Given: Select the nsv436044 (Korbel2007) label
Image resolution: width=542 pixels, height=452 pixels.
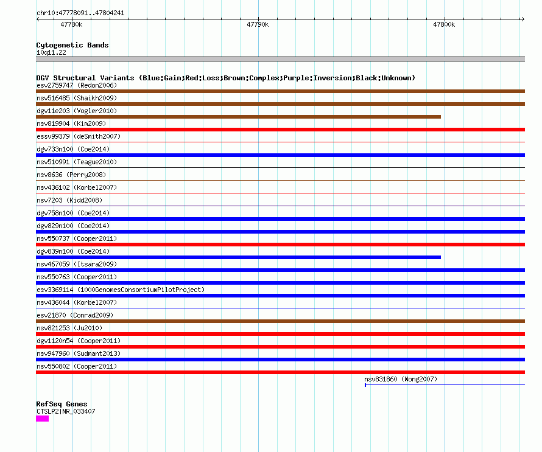Looking at the screenshot, I should pyautogui.click(x=77, y=302).
